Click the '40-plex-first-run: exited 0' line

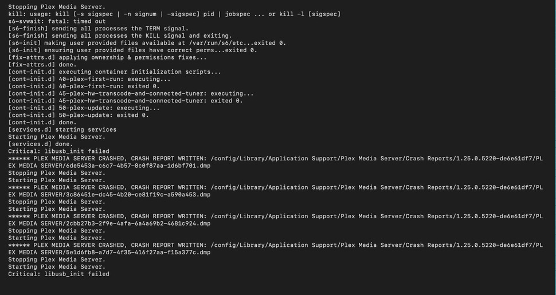84,86
